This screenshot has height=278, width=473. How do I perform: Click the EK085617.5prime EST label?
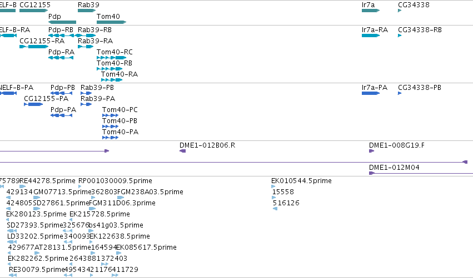point(146,247)
